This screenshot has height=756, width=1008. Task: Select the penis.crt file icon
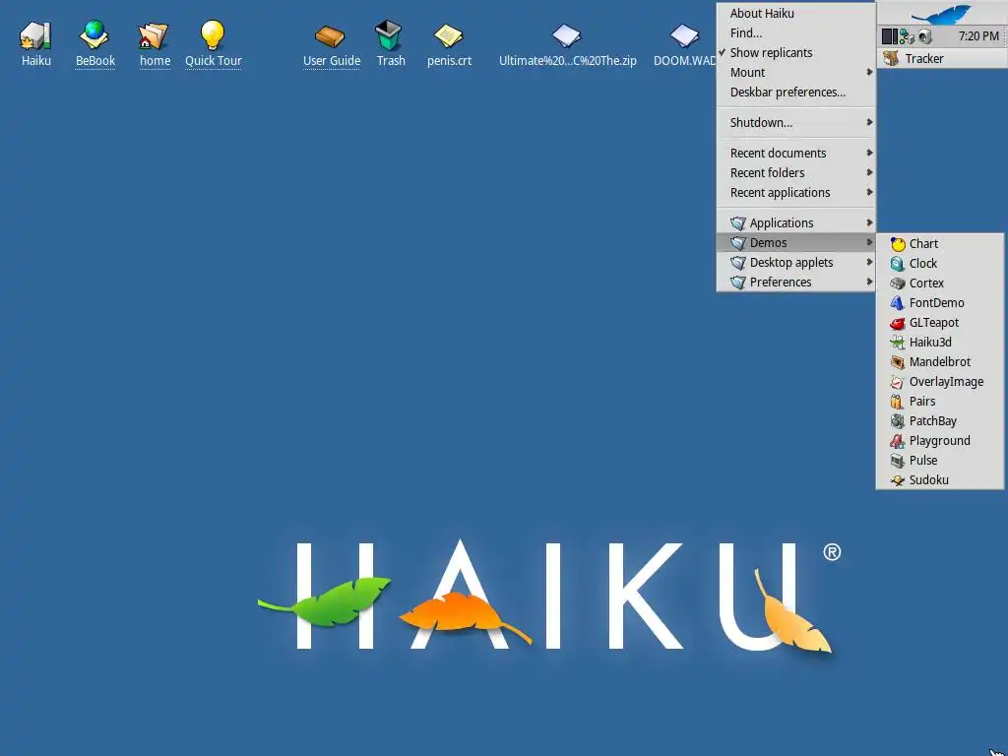coord(448,36)
